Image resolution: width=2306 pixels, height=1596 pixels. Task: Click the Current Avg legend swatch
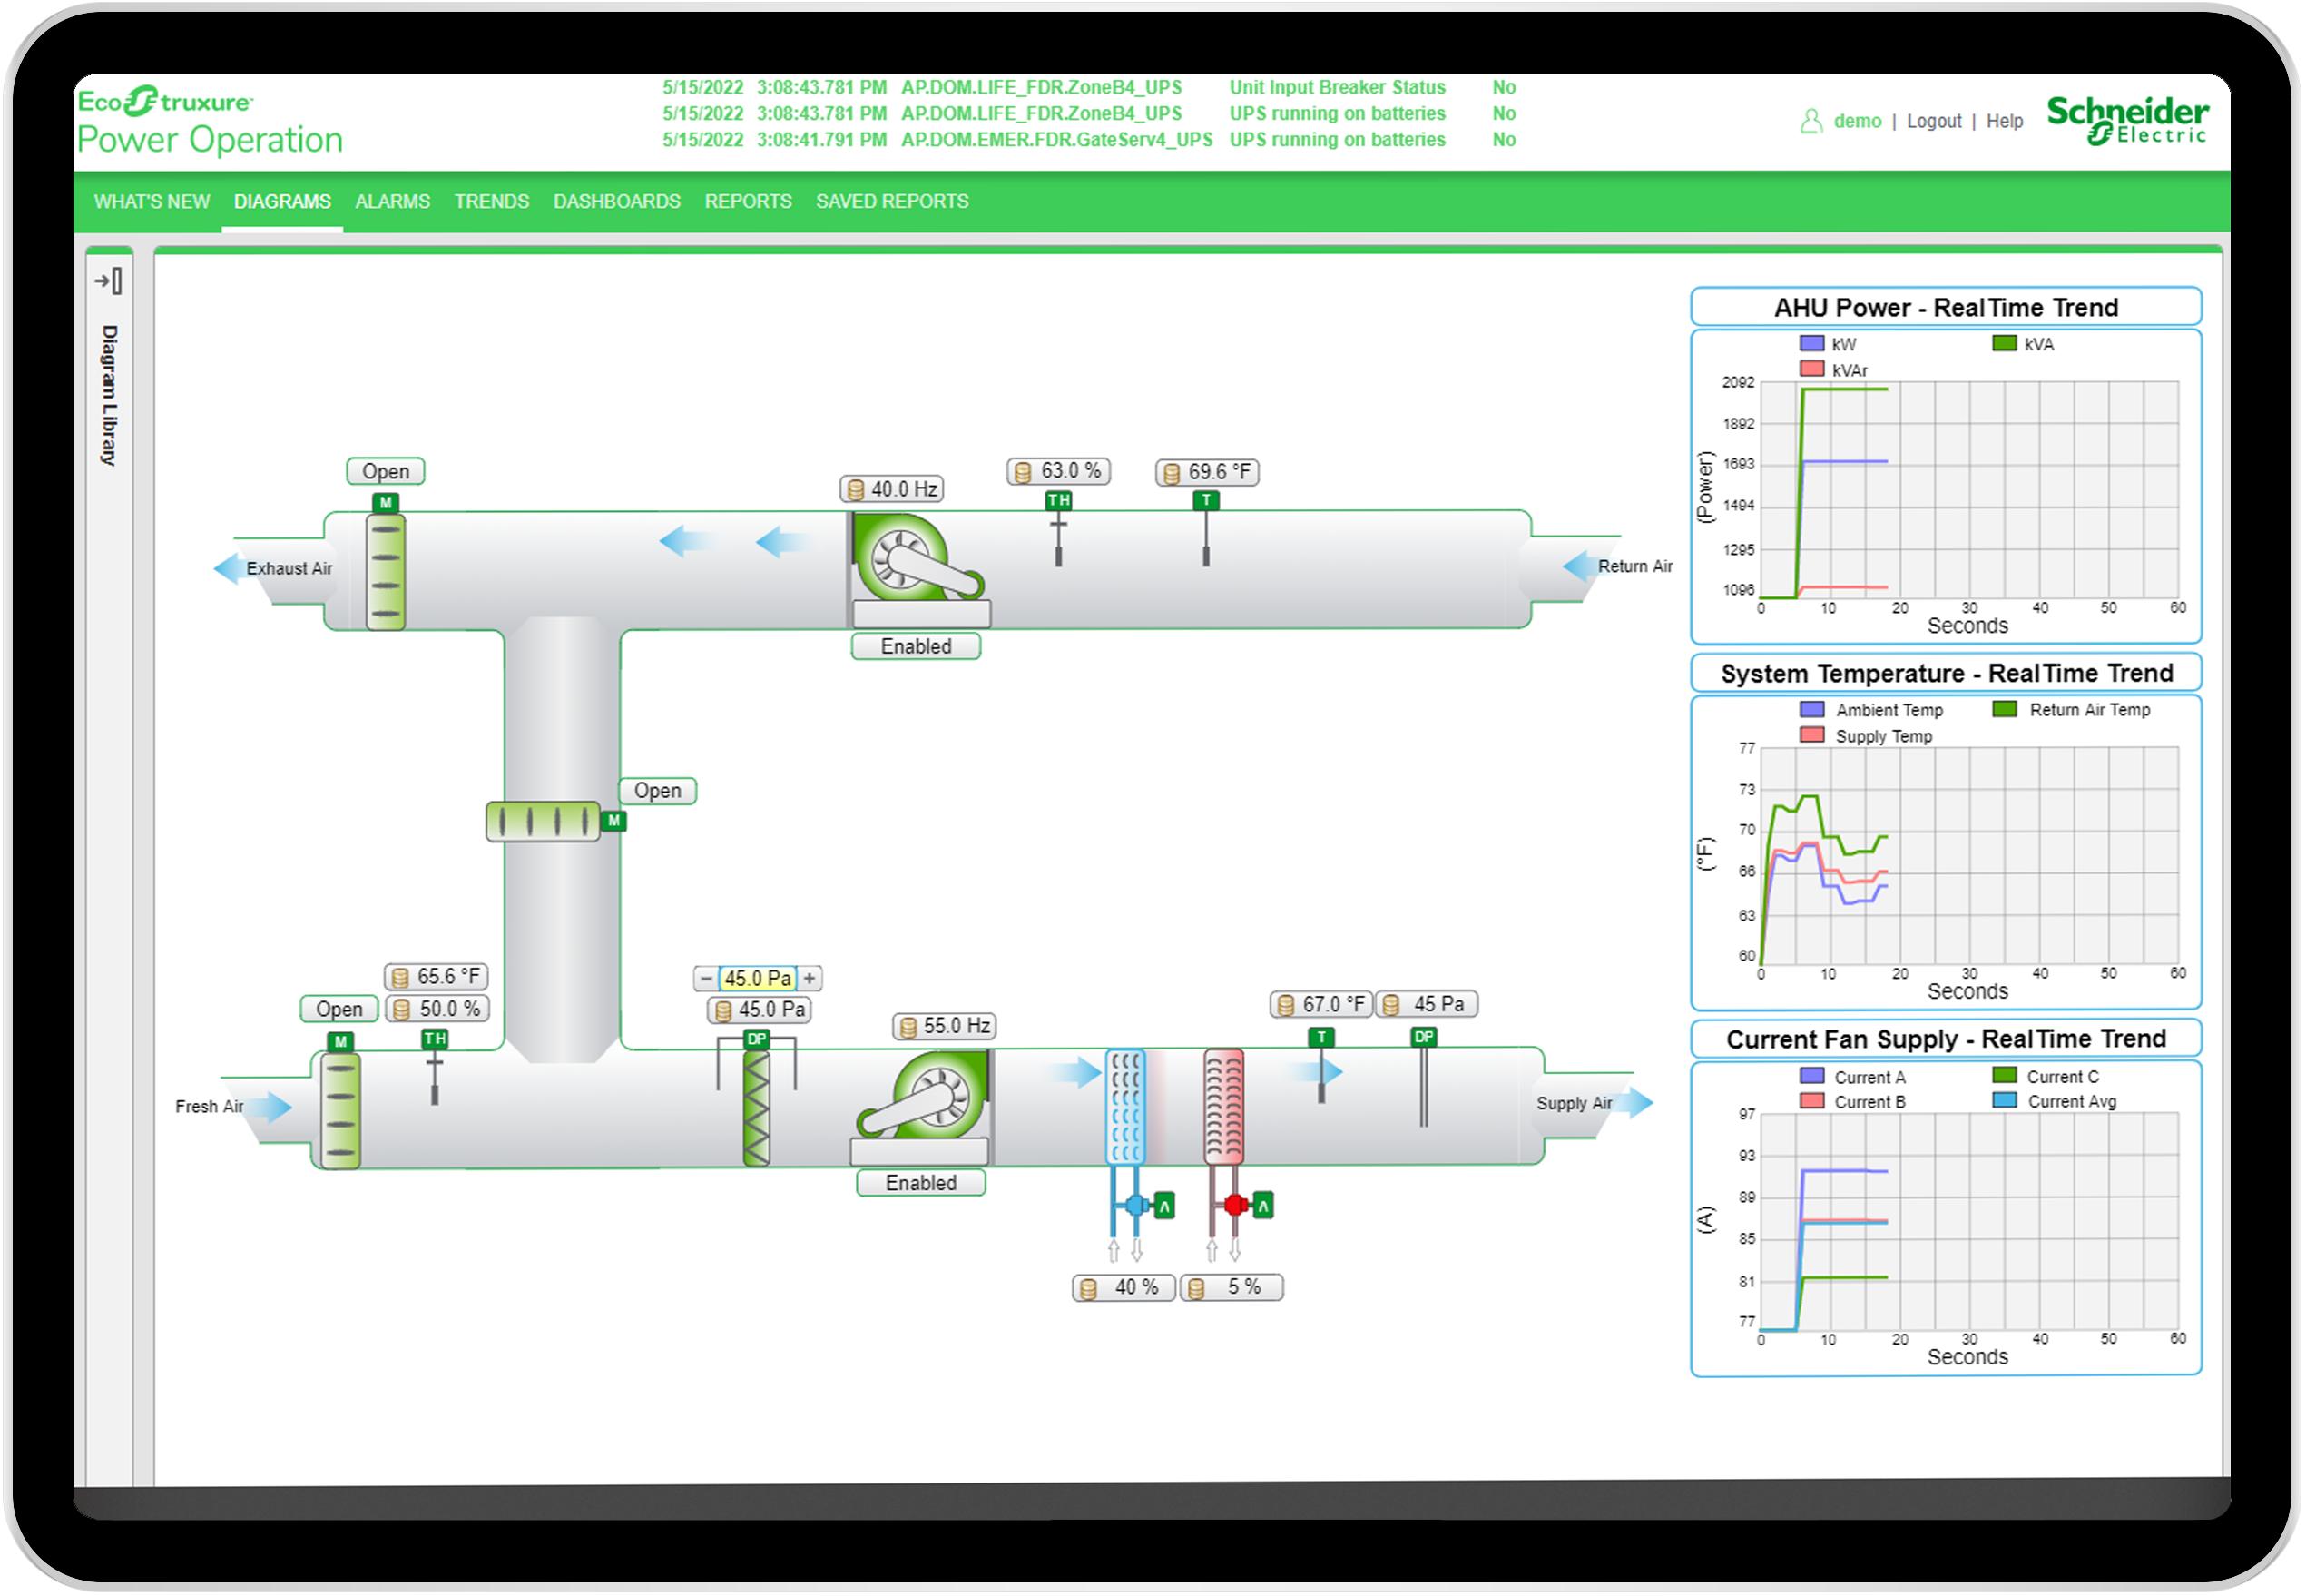point(2005,1102)
